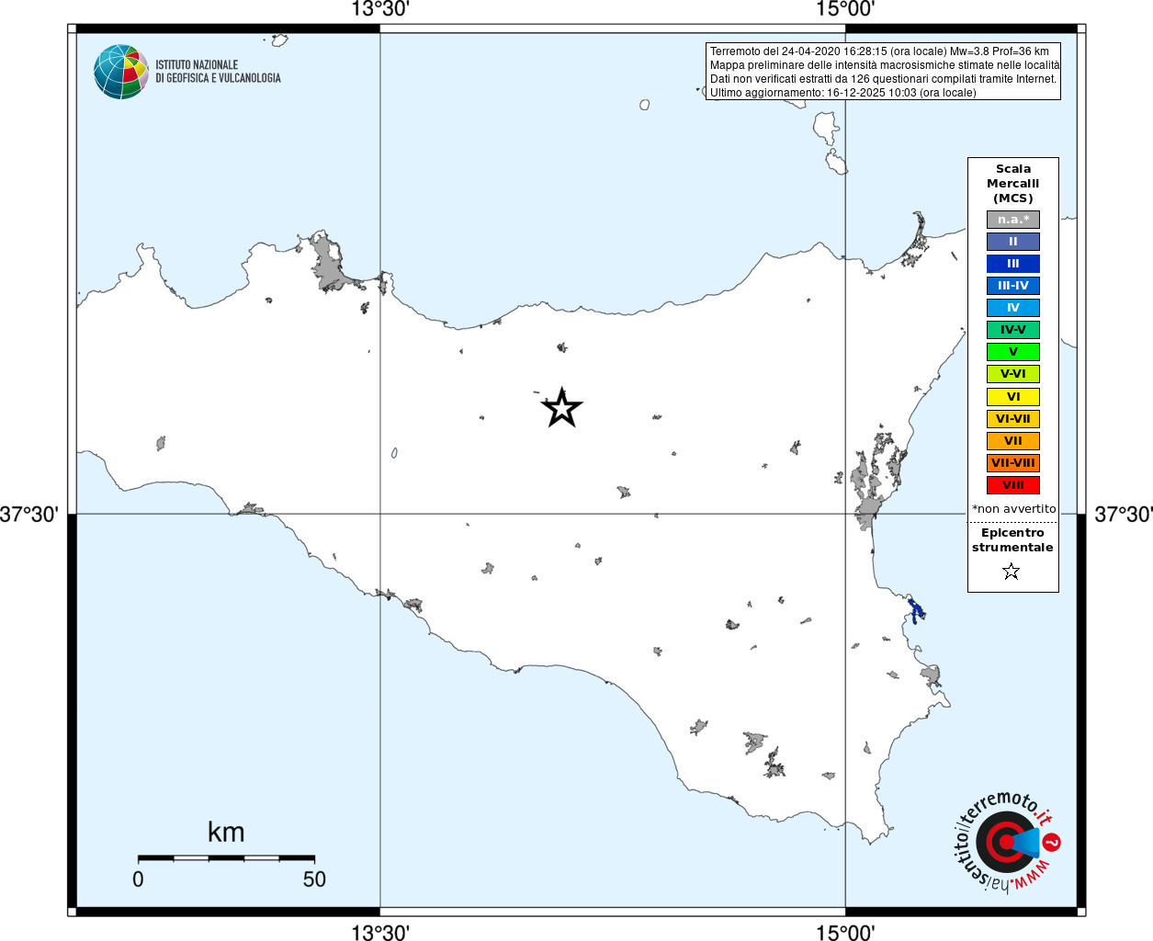This screenshot has width=1153, height=941.
Task: Select the VI-VII legend swatch
Action: click(1013, 419)
